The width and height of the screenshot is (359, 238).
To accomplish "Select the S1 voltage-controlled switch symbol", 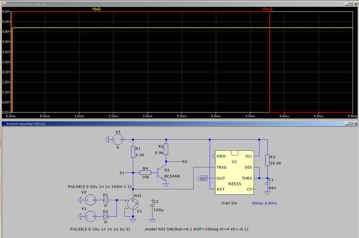I will pyautogui.click(x=133, y=204).
